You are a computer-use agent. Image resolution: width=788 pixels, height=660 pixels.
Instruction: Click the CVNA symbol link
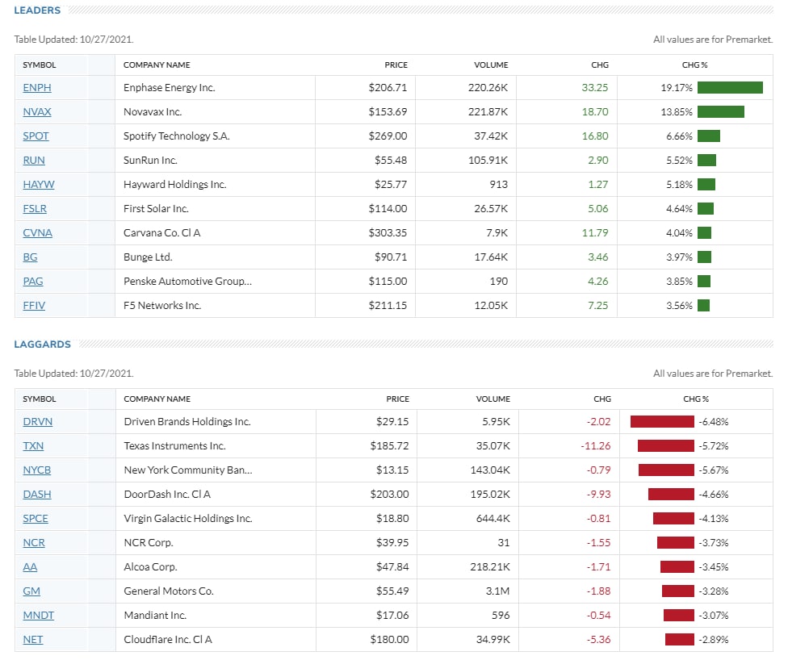pos(37,232)
